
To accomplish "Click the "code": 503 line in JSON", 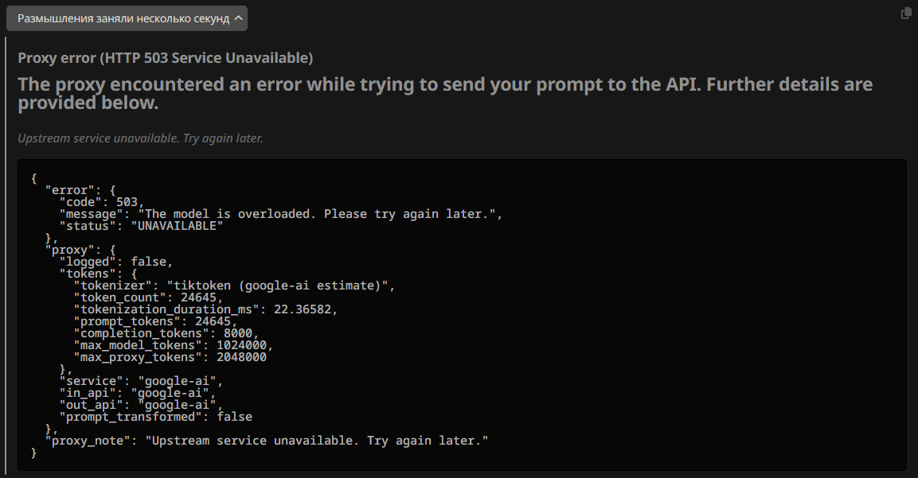I will click(102, 202).
